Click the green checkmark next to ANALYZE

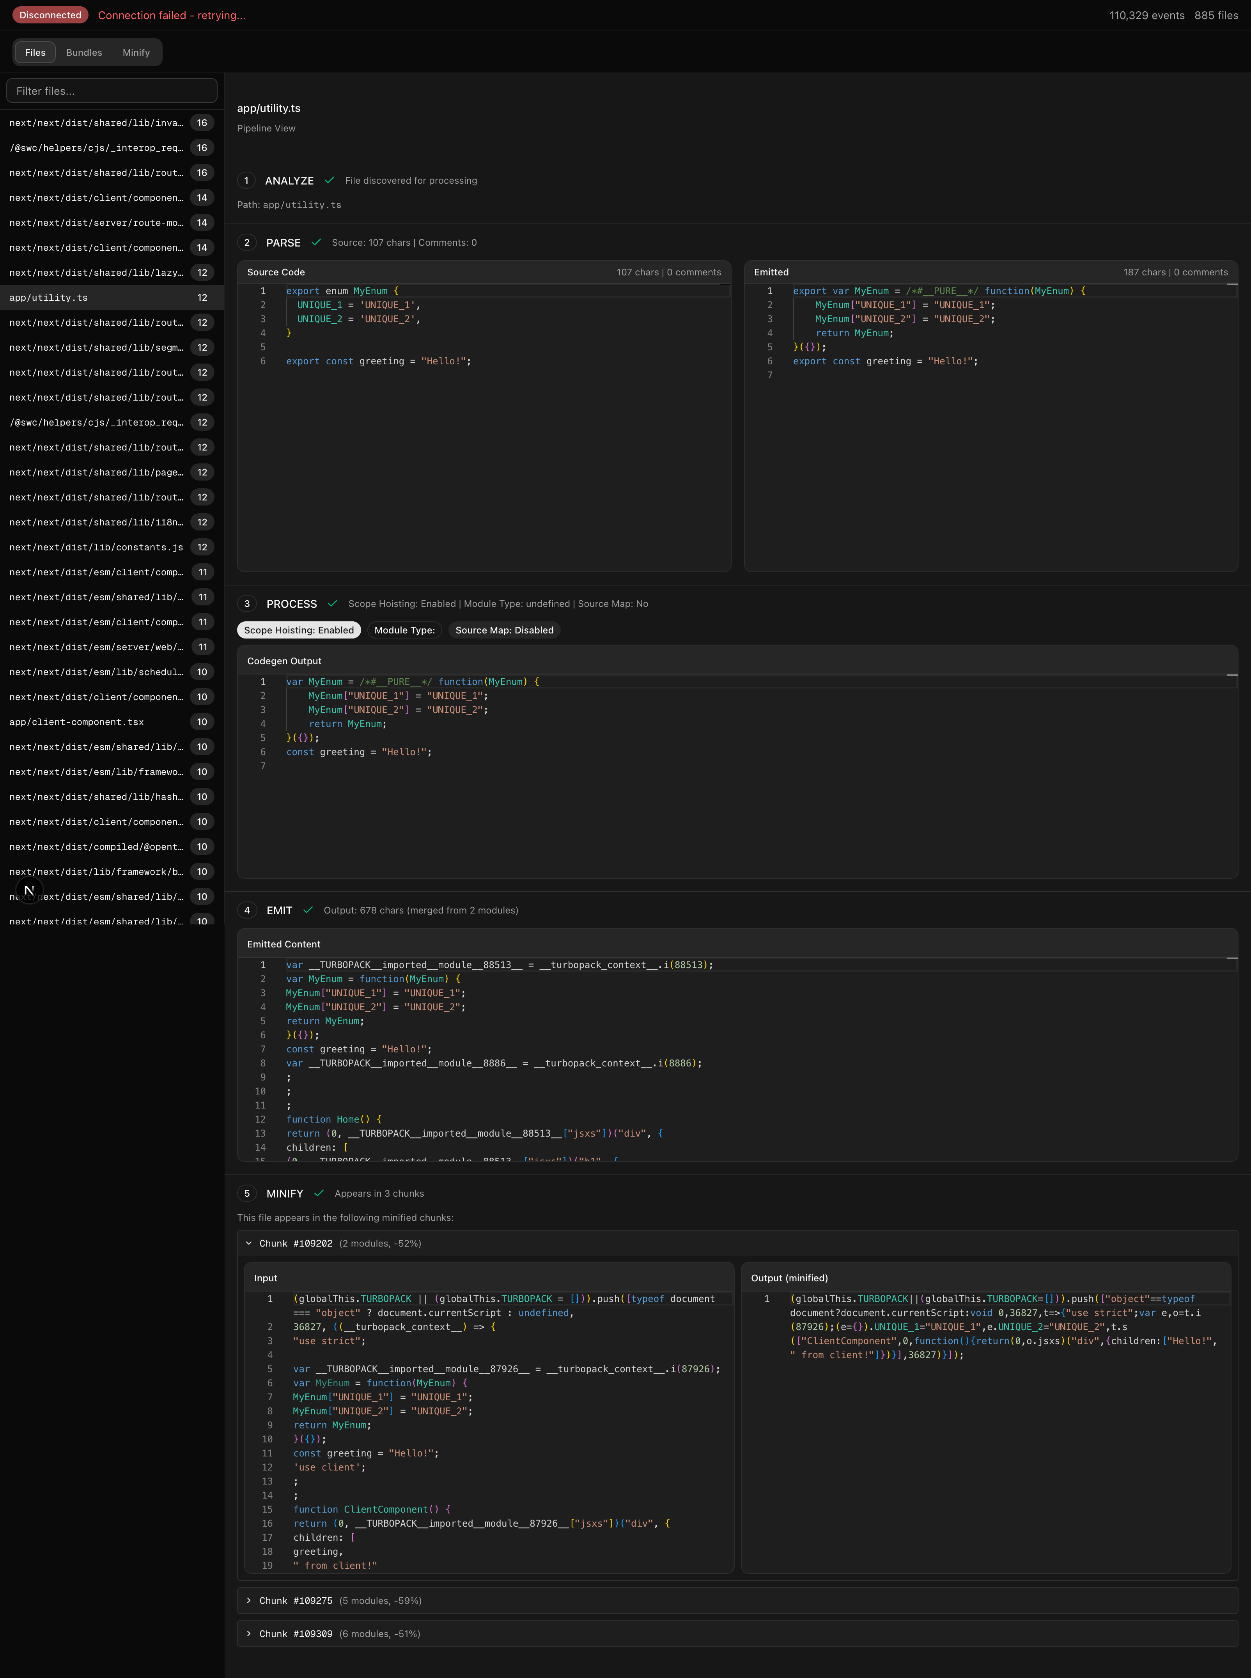point(330,180)
